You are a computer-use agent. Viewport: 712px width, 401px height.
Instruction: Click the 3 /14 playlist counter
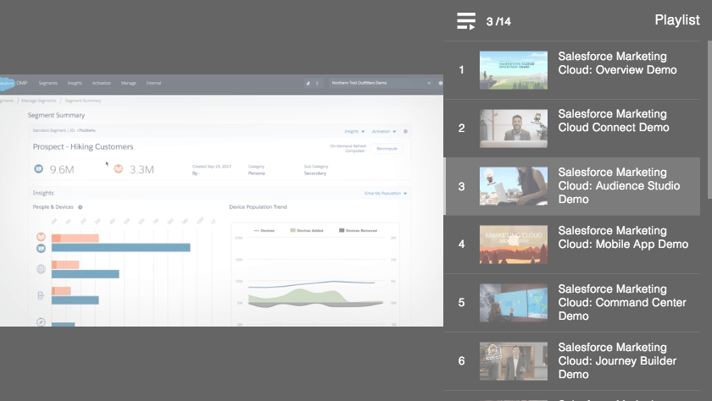tap(498, 21)
